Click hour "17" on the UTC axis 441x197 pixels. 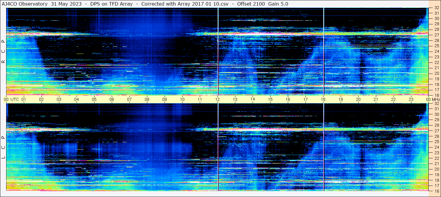305,99
